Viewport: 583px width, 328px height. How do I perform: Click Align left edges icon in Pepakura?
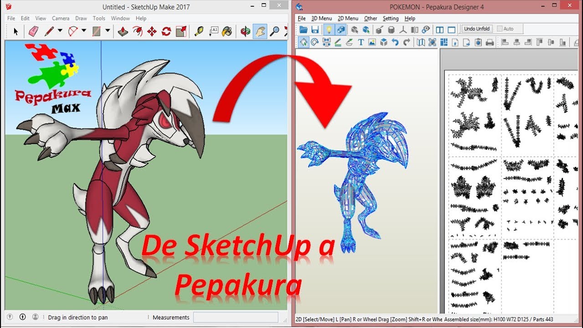tap(505, 42)
